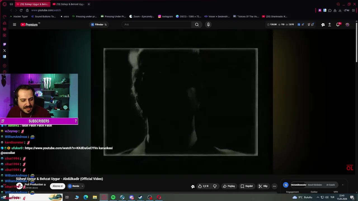The height and width of the screenshot is (201, 358).
Task: Select the Genel Görünüm tab
Action: point(315,185)
